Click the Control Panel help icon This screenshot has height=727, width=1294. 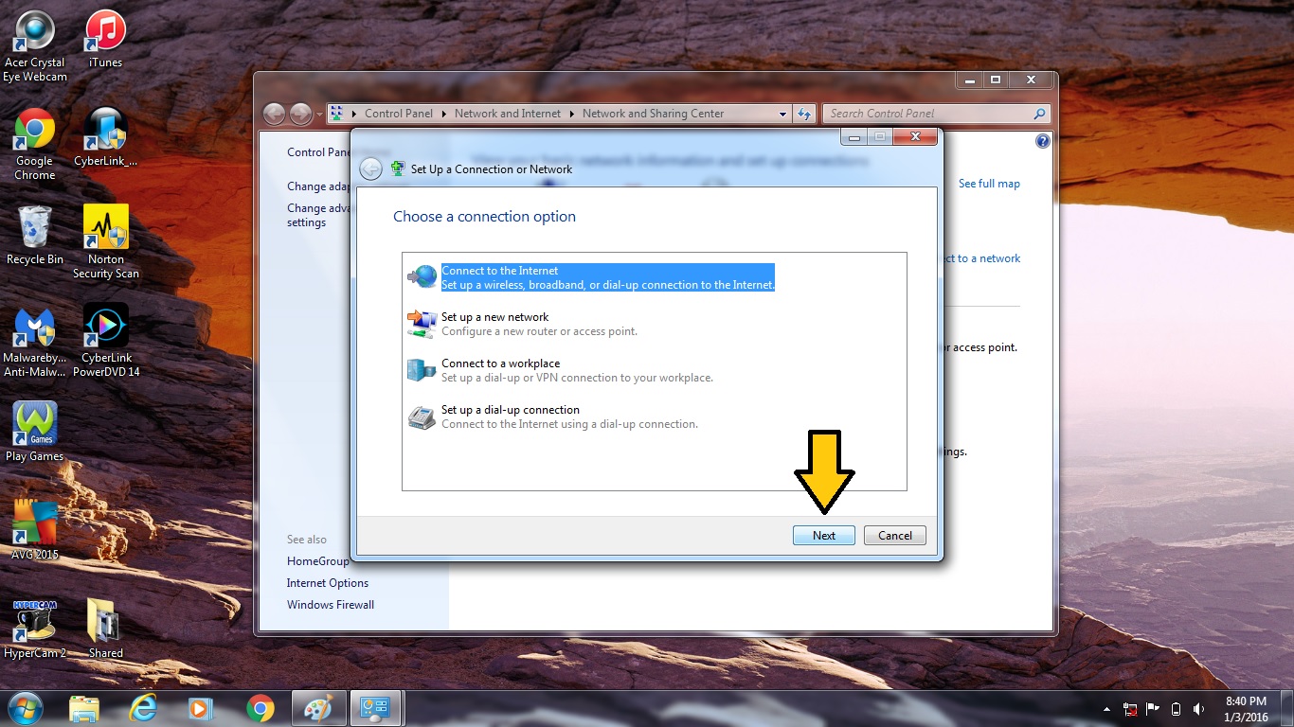[1043, 141]
